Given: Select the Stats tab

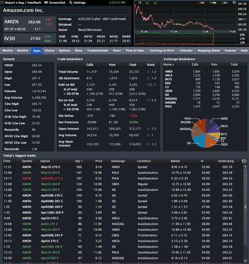Looking at the screenshot, I should coord(37,51).
